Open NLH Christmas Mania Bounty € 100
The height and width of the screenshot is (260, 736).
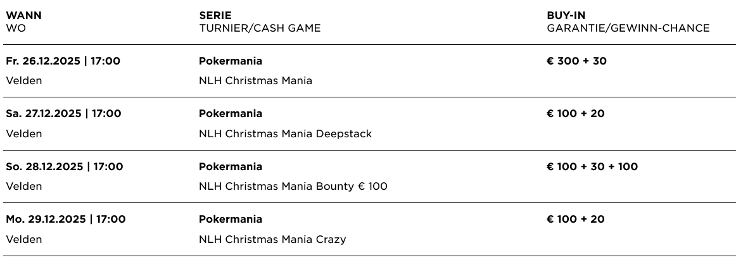293,186
